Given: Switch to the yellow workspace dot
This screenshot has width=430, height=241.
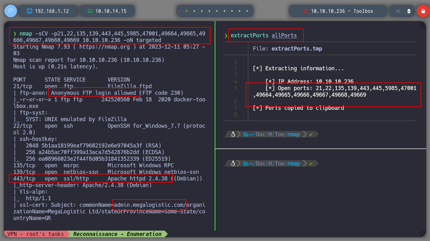Looking at the screenshot, I should click(x=187, y=11).
